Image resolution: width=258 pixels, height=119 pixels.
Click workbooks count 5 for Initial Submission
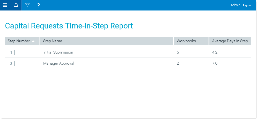pos(178,52)
